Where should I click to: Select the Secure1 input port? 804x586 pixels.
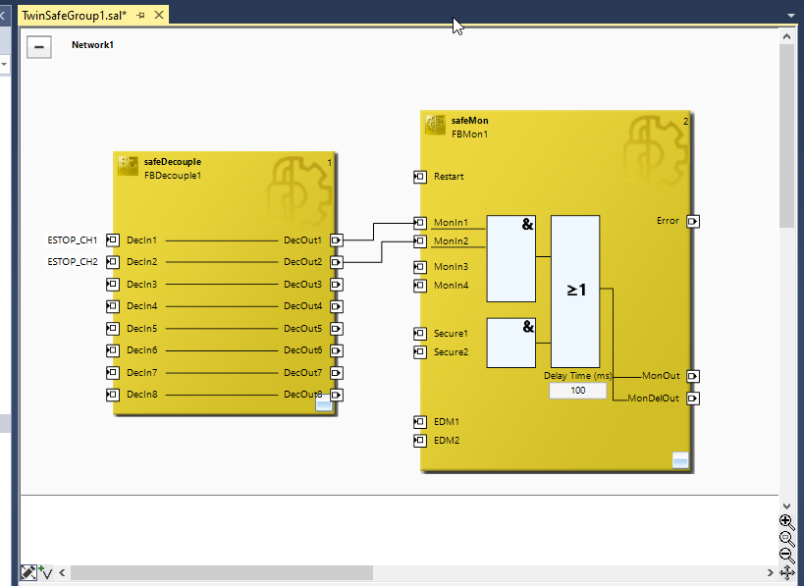point(420,334)
